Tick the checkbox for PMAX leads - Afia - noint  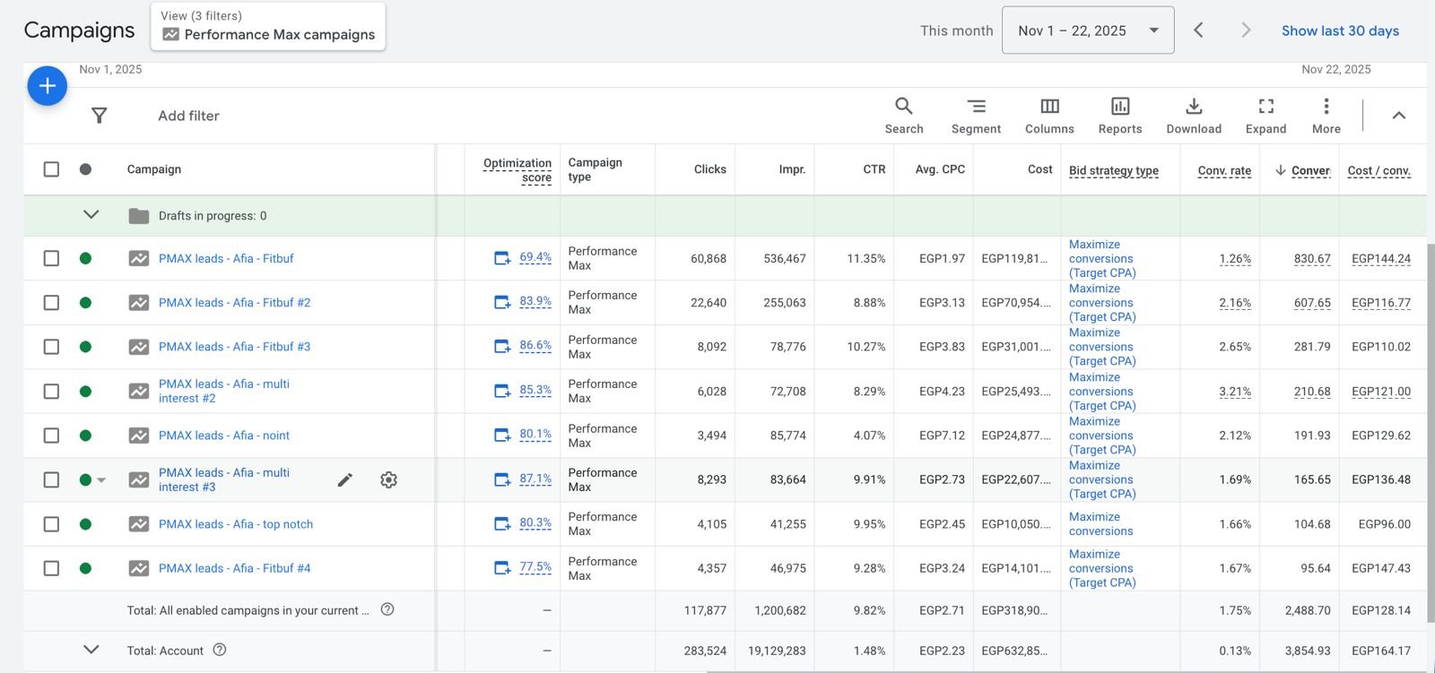click(x=51, y=436)
